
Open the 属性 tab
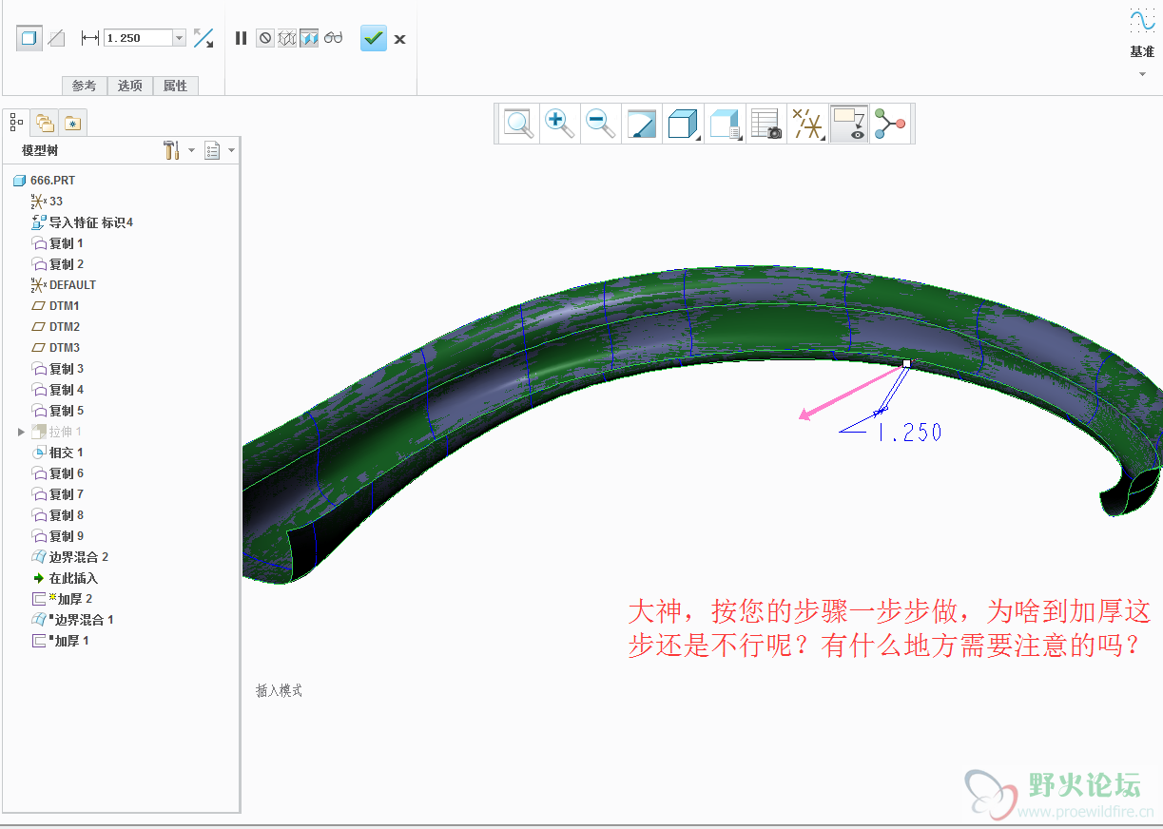175,86
